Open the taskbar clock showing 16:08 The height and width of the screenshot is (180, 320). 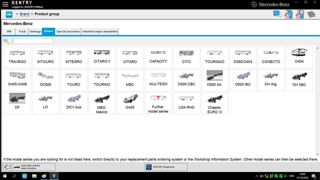point(302,176)
